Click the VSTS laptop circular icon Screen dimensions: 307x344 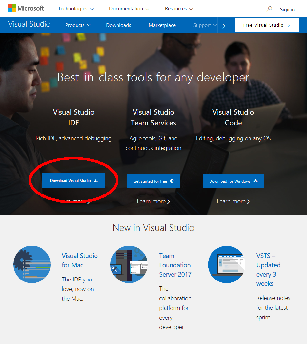(227, 264)
